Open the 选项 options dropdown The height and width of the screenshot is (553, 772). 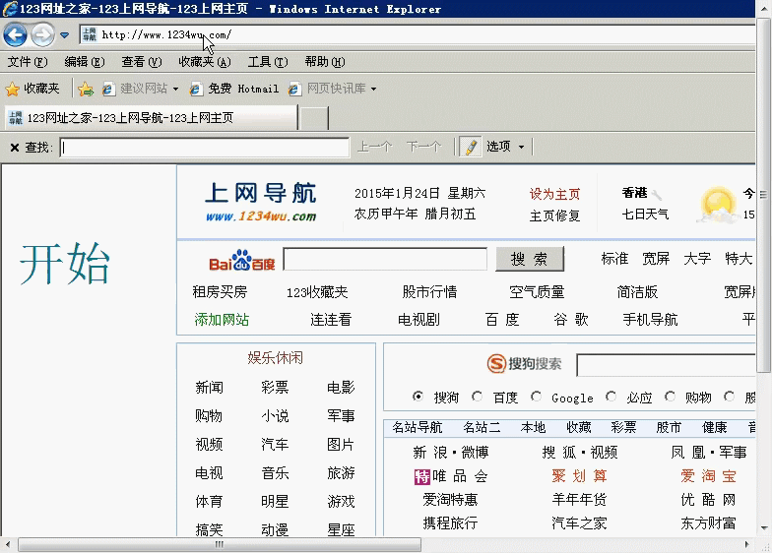tap(506, 147)
